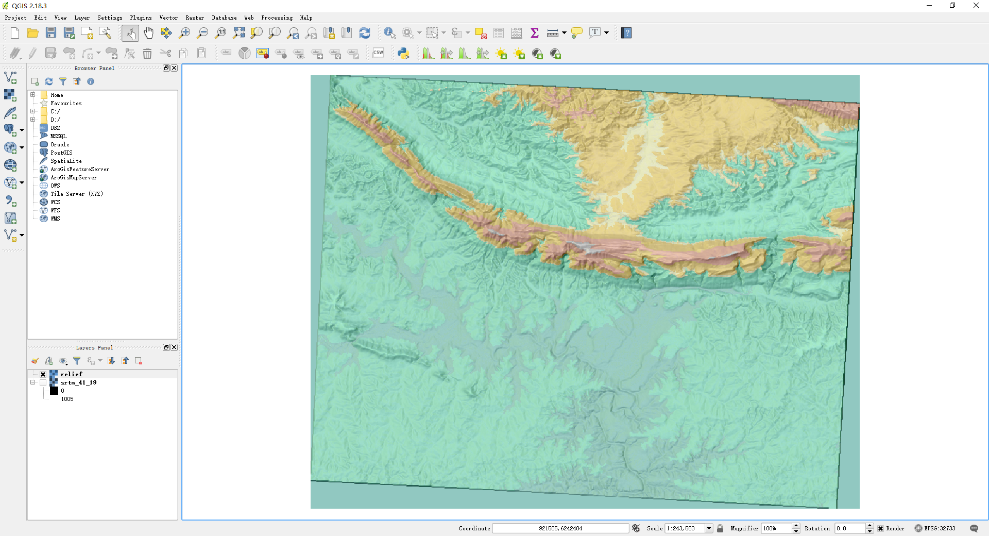The width and height of the screenshot is (989, 536).
Task: Click the Measure Line tool
Action: click(x=552, y=32)
